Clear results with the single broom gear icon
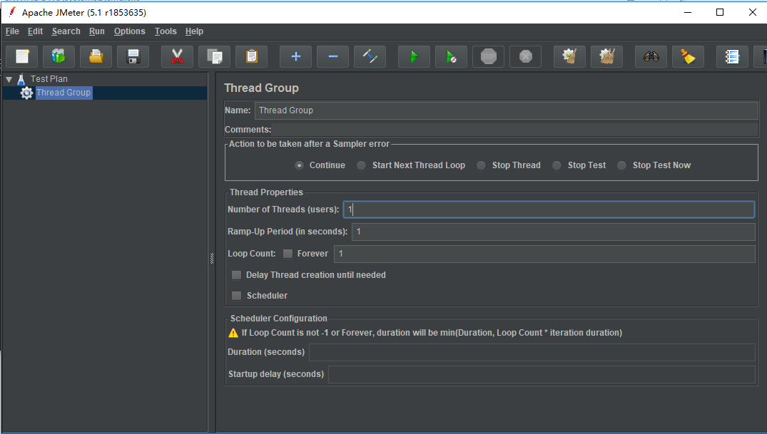 (x=569, y=57)
